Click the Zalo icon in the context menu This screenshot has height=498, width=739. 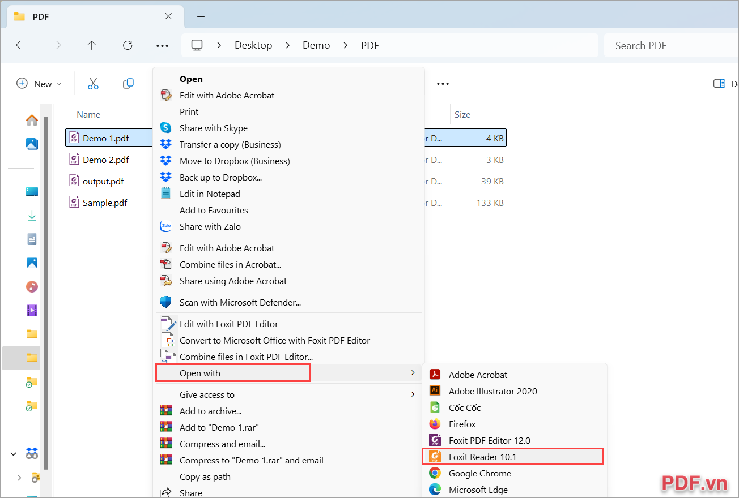click(x=165, y=226)
